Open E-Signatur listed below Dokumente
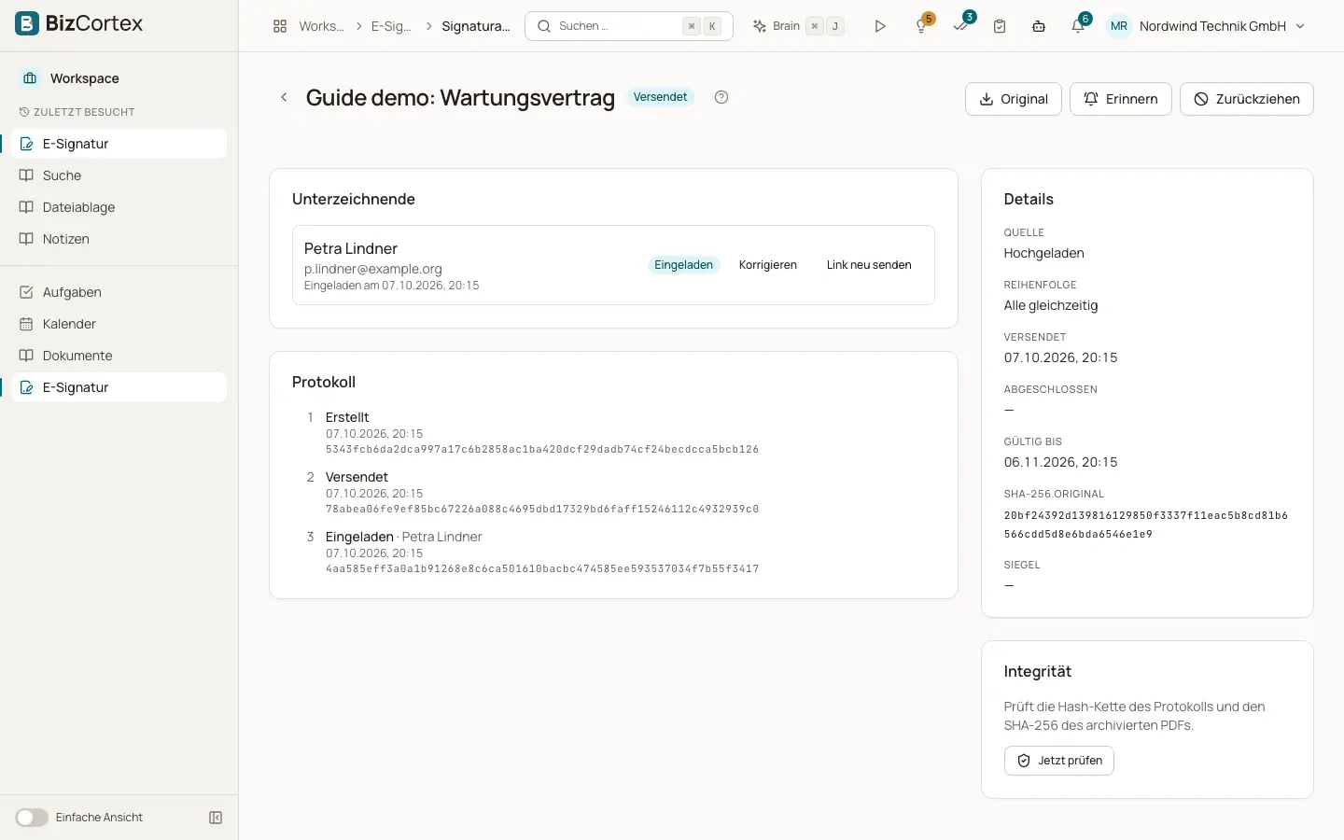Viewport: 1344px width, 840px height. (x=119, y=387)
